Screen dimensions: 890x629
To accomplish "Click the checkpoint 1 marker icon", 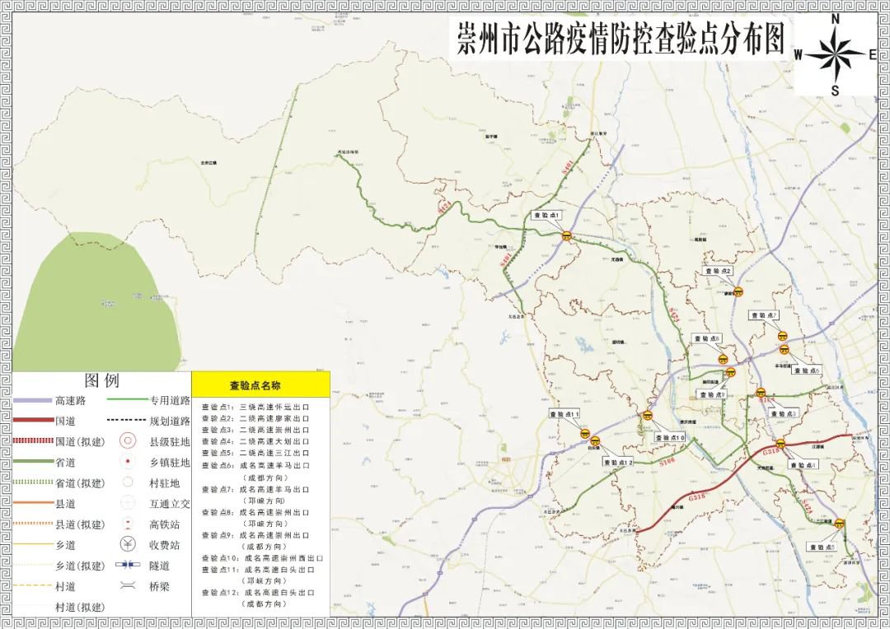I will click(566, 235).
